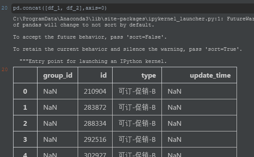This screenshot has height=157, width=254.
Task: Click update_time NaN in row 1
Action: [175, 107]
